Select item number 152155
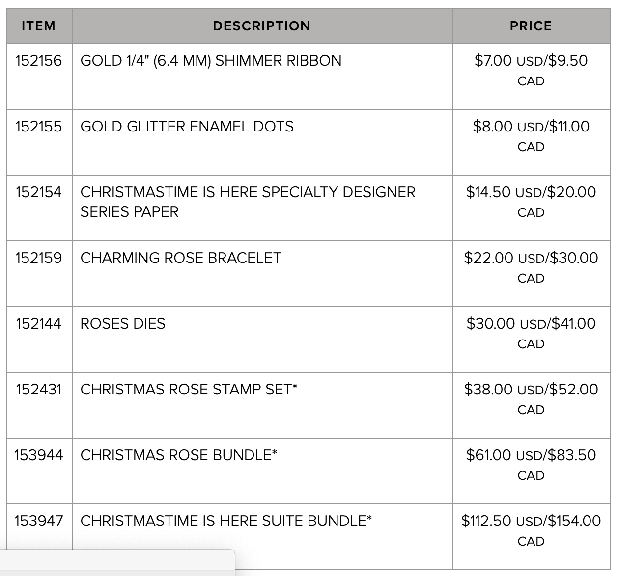 (39, 127)
